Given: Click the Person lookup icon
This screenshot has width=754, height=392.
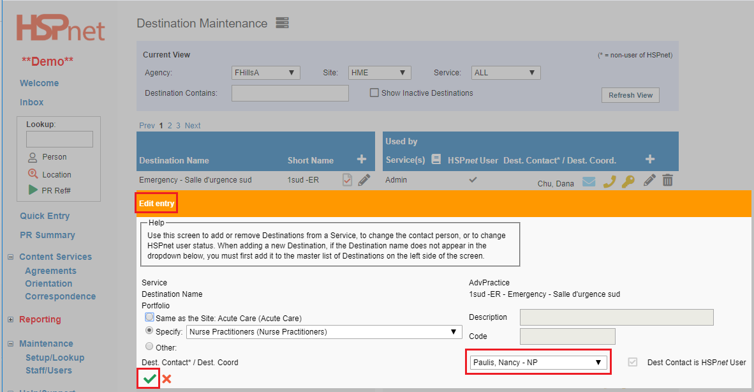Looking at the screenshot, I should [x=33, y=157].
